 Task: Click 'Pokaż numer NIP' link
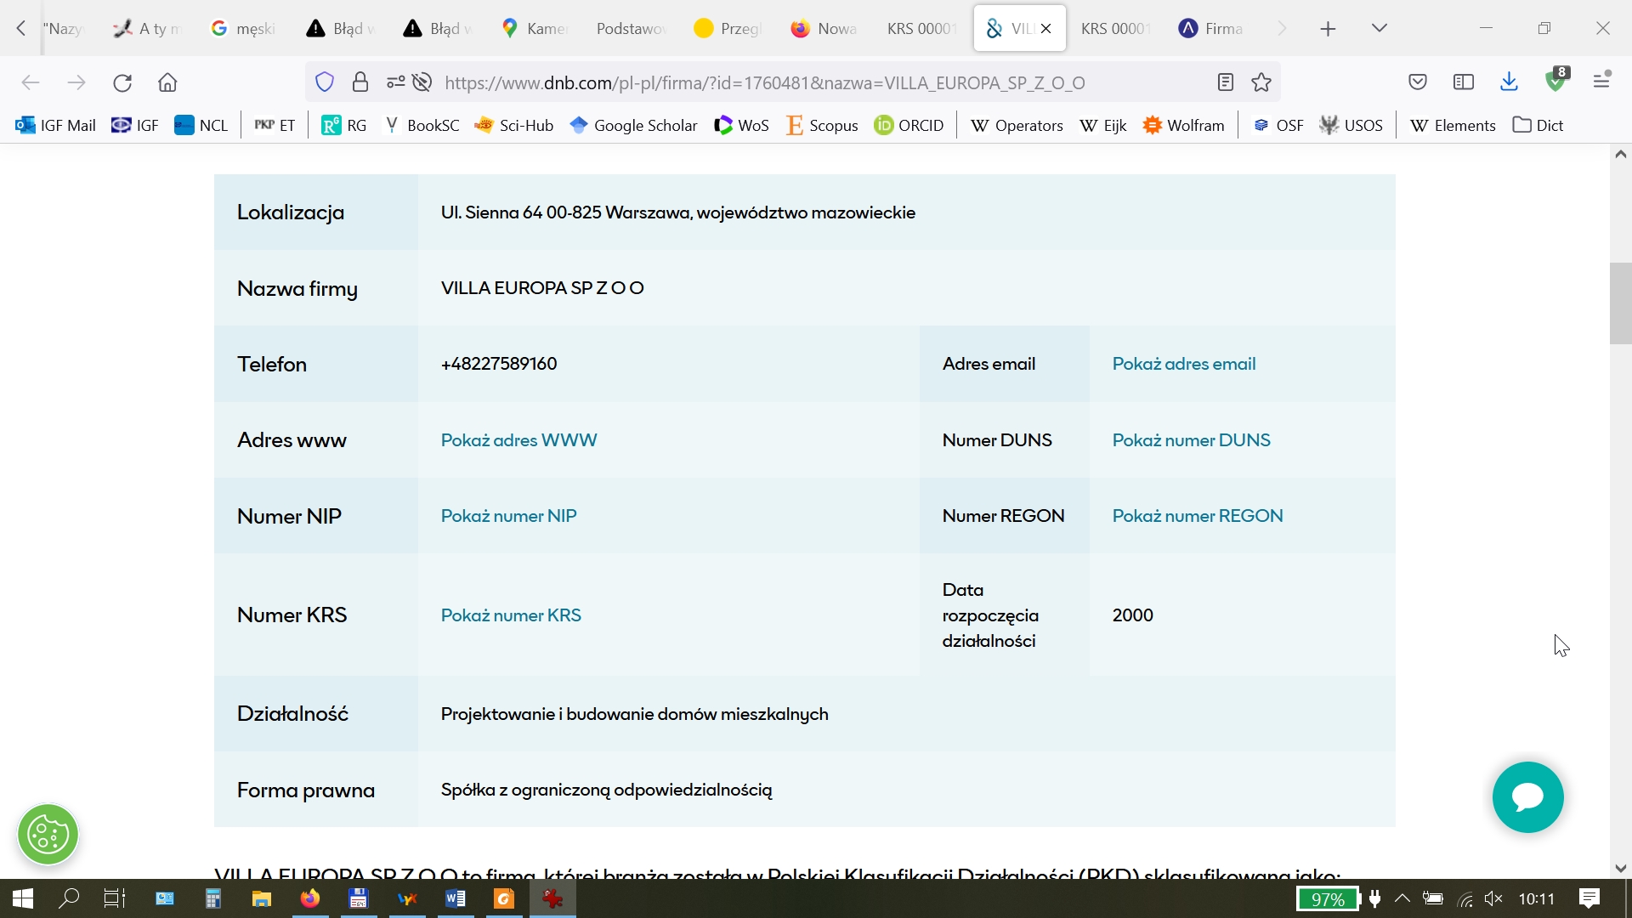tap(508, 516)
